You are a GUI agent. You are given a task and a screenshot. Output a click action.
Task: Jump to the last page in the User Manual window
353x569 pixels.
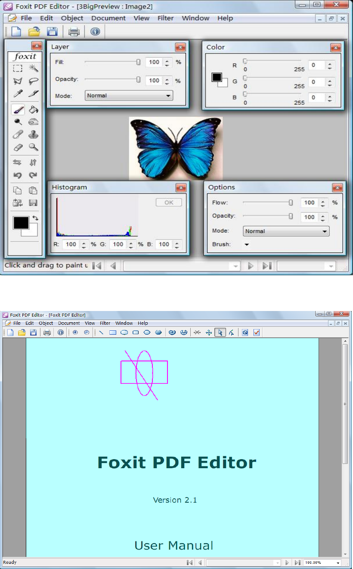(297, 563)
